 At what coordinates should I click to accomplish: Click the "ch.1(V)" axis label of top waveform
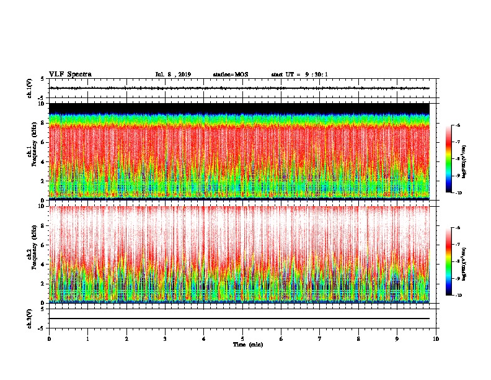[30, 88]
